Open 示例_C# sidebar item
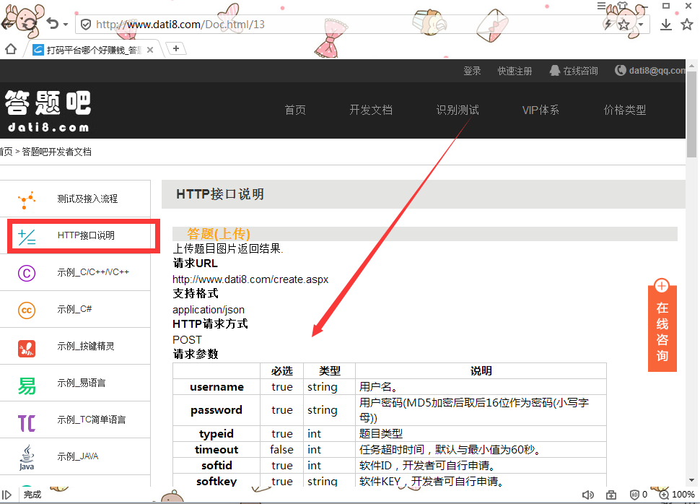This screenshot has width=700, height=504. [75, 309]
